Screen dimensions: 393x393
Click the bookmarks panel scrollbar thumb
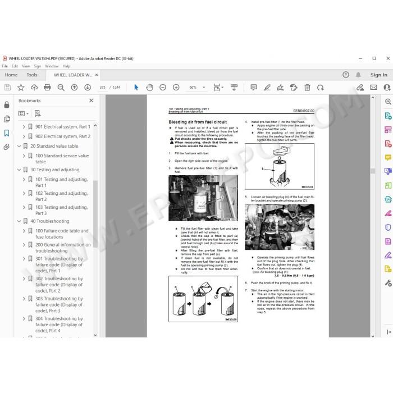[x=95, y=213]
